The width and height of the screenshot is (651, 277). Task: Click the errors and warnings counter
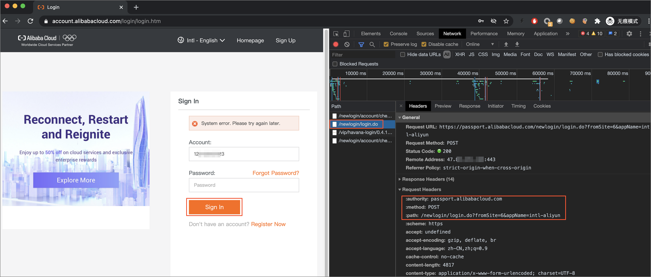(x=592, y=34)
